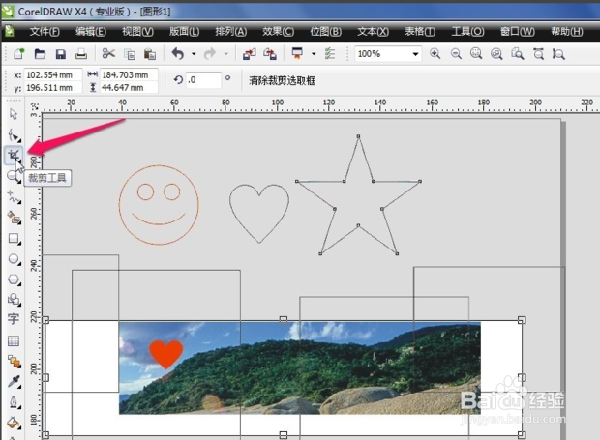Click the Redo arrow
The height and width of the screenshot is (440, 600).
(210, 54)
